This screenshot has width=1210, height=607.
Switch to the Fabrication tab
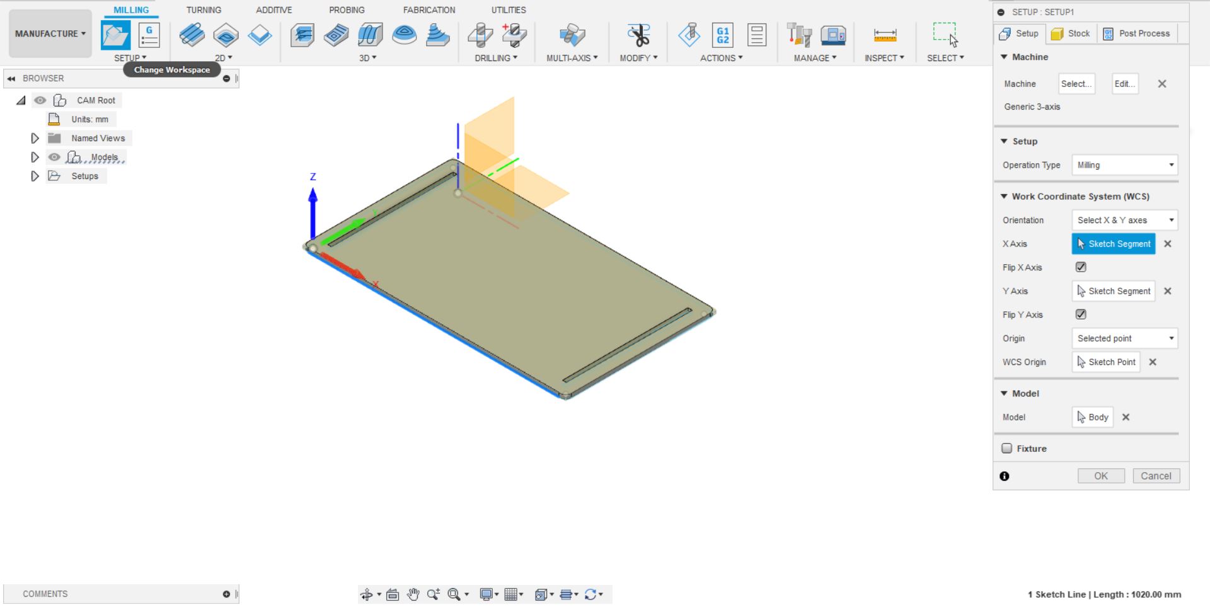click(429, 10)
